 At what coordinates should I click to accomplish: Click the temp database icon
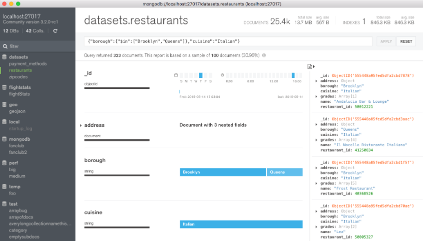[x=4, y=187]
